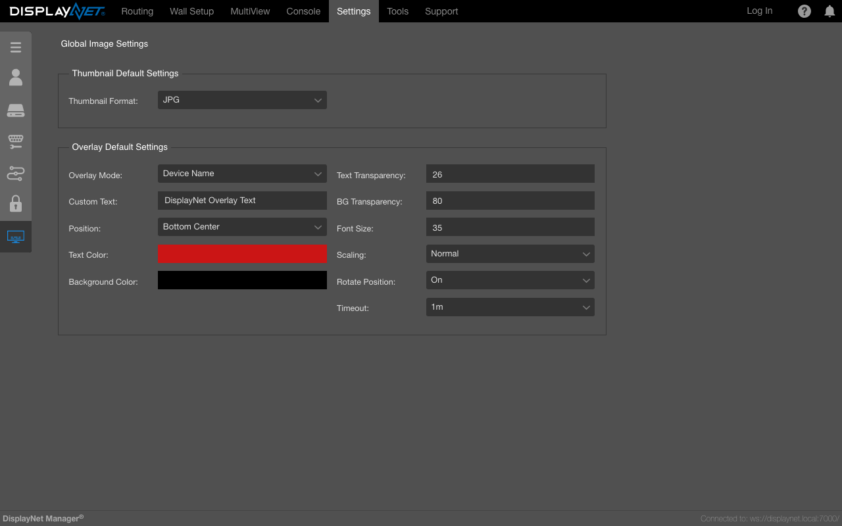Go to the MultiView tab
Image resolution: width=842 pixels, height=526 pixels.
click(x=250, y=11)
